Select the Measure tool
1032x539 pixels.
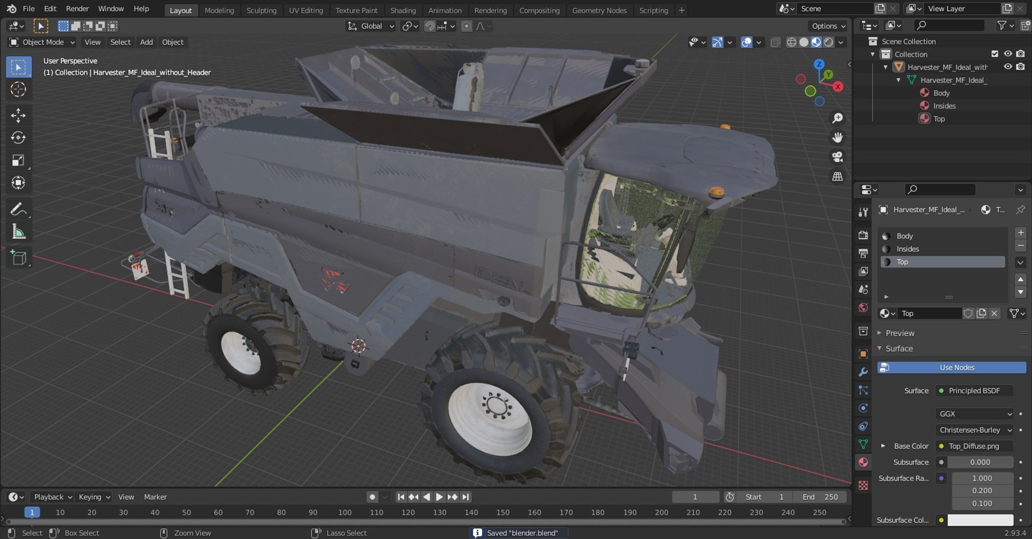pos(18,232)
